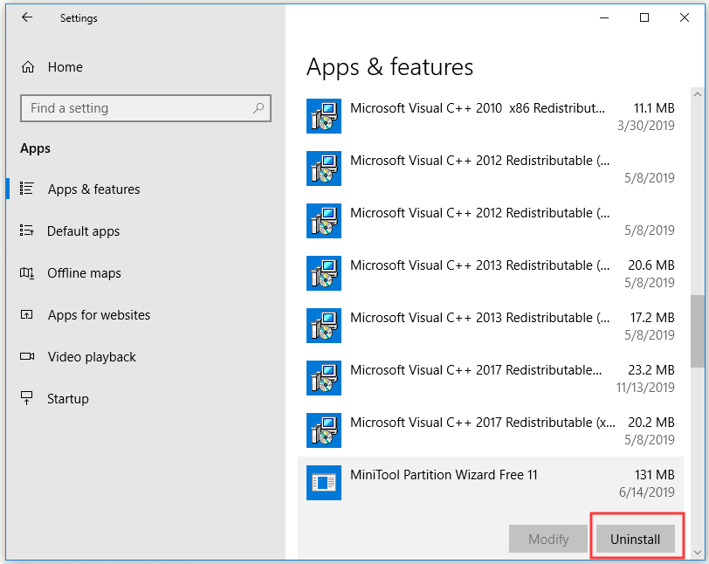Click the "17.2 MB" size value
This screenshot has height=564, width=709.
pyautogui.click(x=652, y=318)
